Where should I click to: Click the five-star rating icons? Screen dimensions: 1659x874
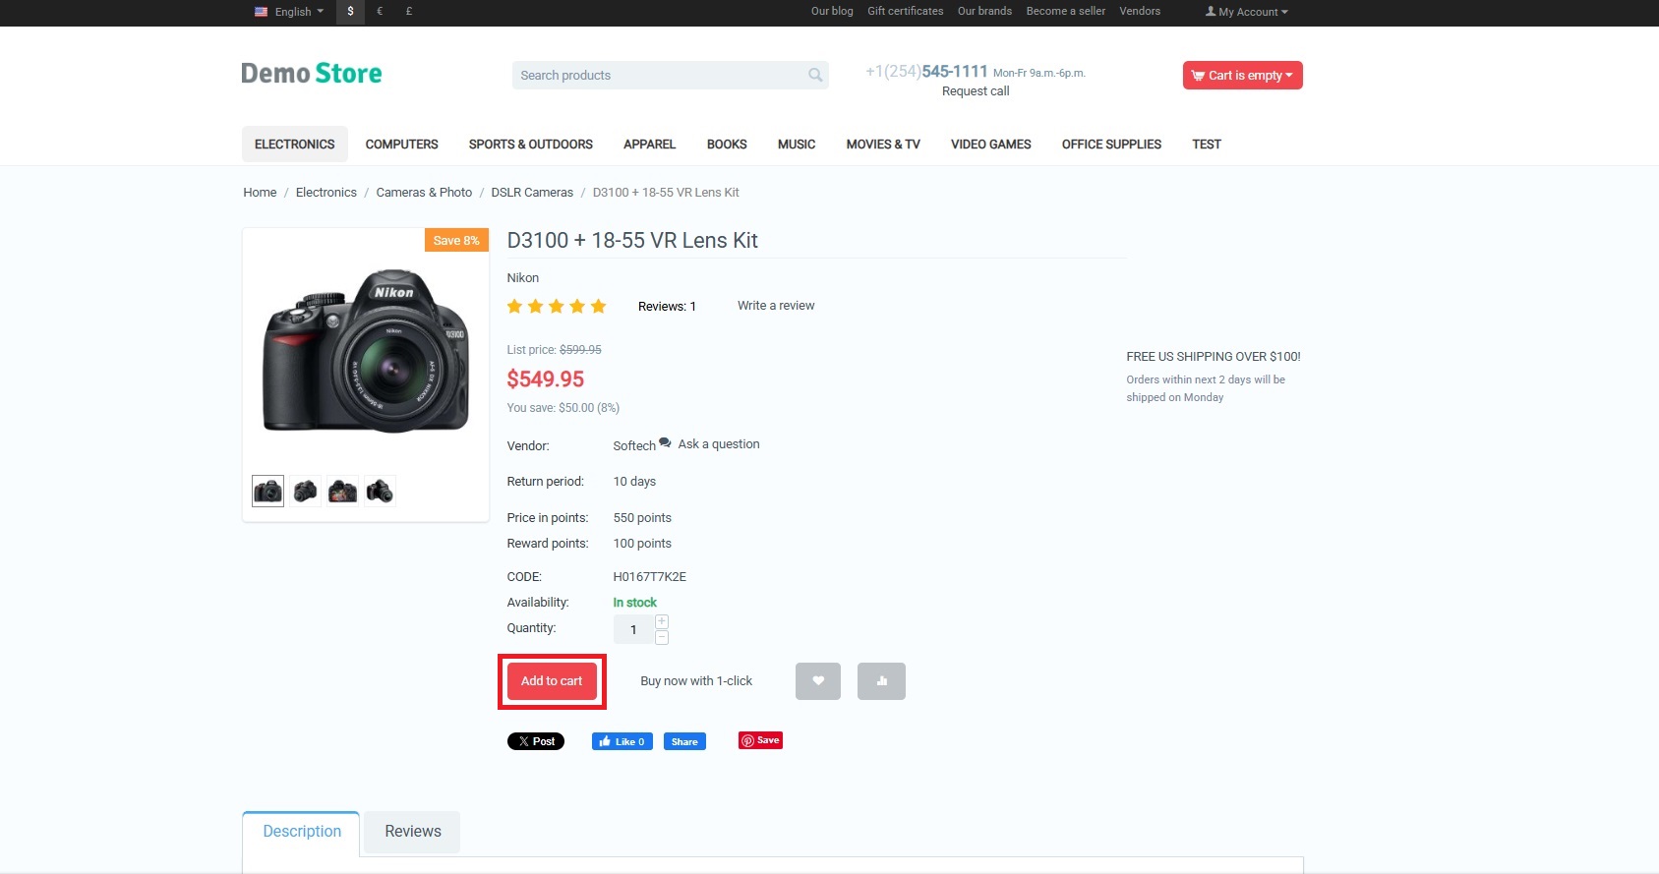tap(557, 307)
